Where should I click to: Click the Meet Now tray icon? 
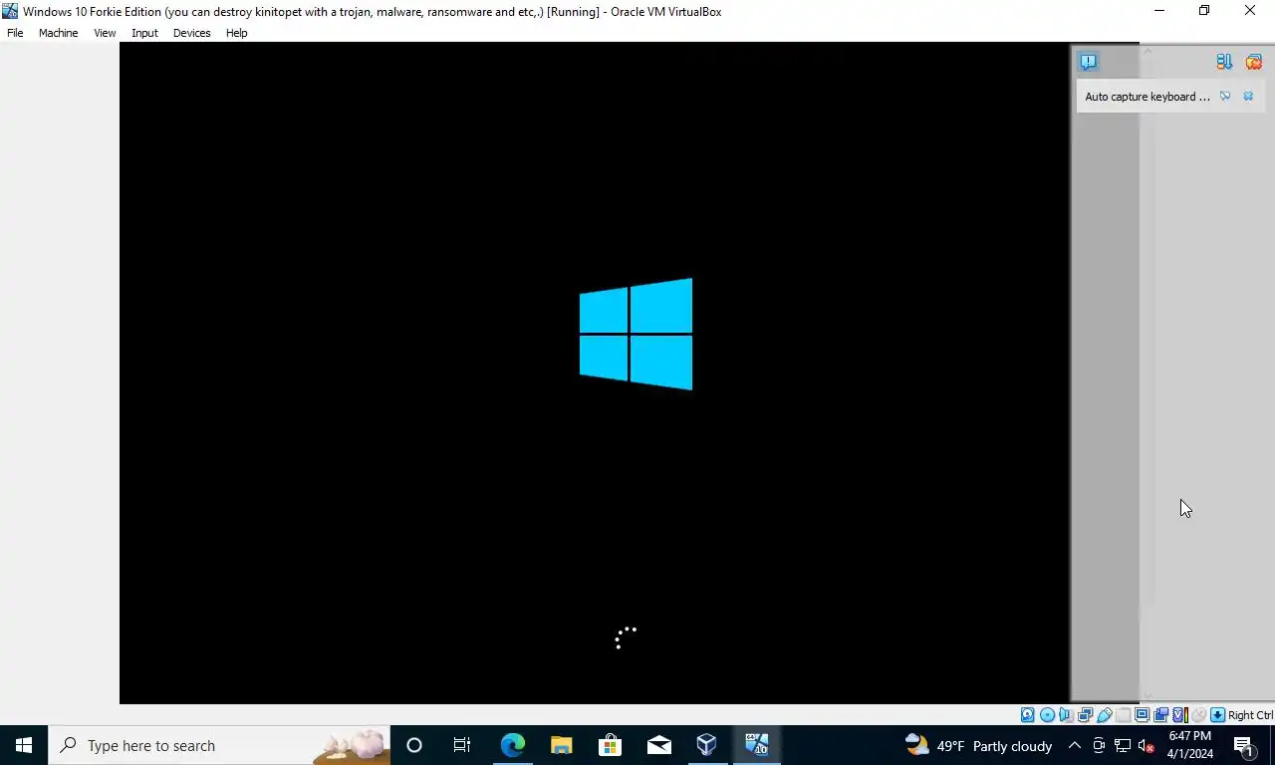(1099, 745)
